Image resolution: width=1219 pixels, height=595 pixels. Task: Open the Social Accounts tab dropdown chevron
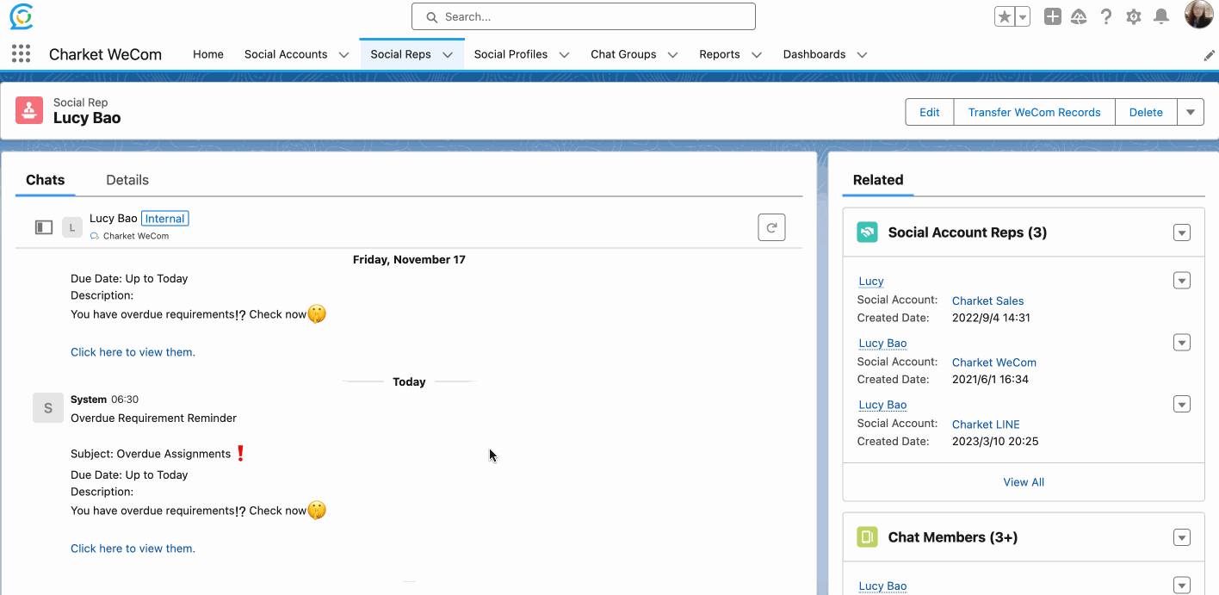click(343, 54)
